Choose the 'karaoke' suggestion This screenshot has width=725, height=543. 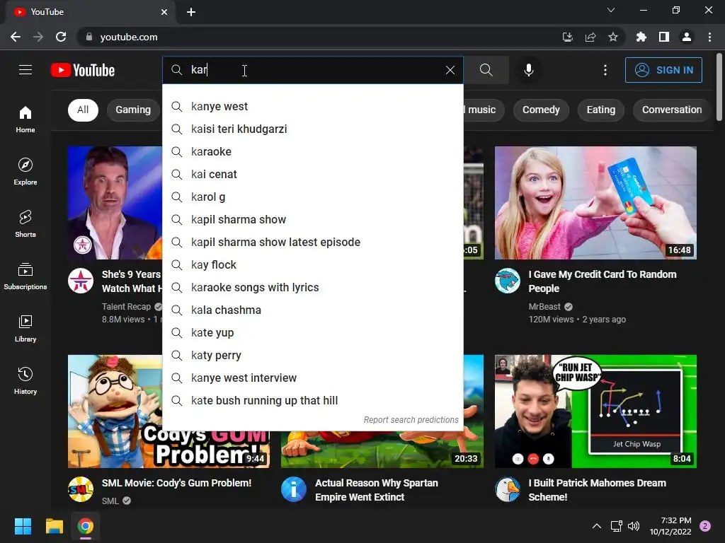click(312, 151)
